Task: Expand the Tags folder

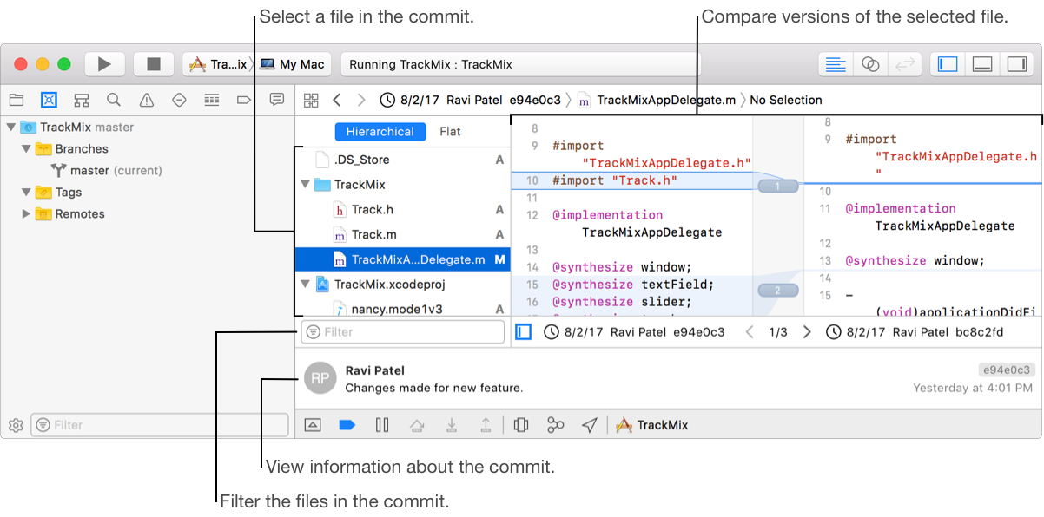Action: pos(26,193)
